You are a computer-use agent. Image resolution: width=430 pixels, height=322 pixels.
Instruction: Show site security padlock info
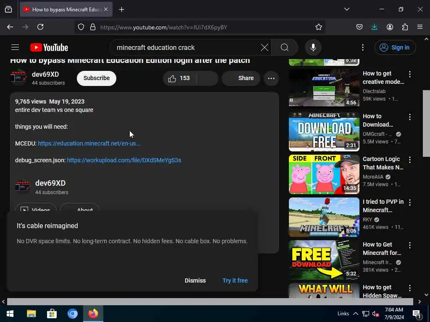(x=93, y=27)
